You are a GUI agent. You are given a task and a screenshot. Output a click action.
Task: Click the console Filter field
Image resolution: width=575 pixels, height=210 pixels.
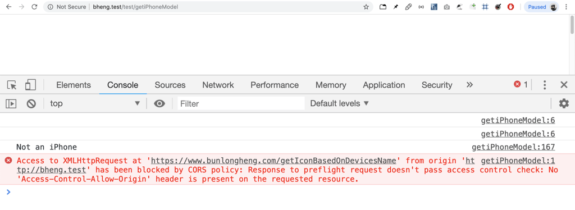[x=241, y=104]
